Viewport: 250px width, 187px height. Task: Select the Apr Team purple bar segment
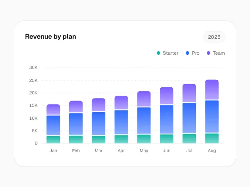point(121,102)
